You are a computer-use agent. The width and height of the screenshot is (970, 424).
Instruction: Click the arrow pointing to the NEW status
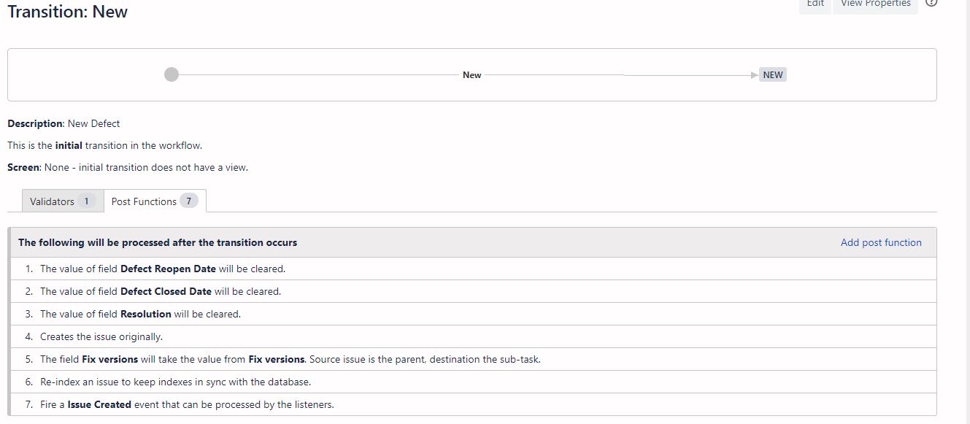(x=755, y=74)
